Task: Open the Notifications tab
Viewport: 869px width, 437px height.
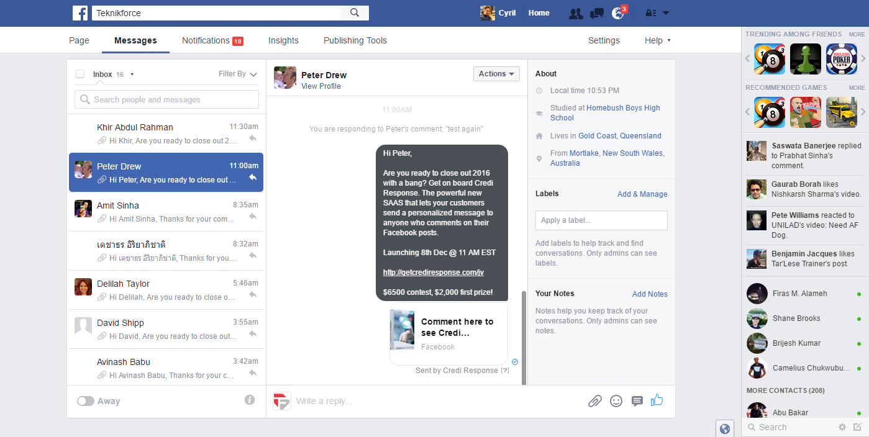Action: point(212,40)
